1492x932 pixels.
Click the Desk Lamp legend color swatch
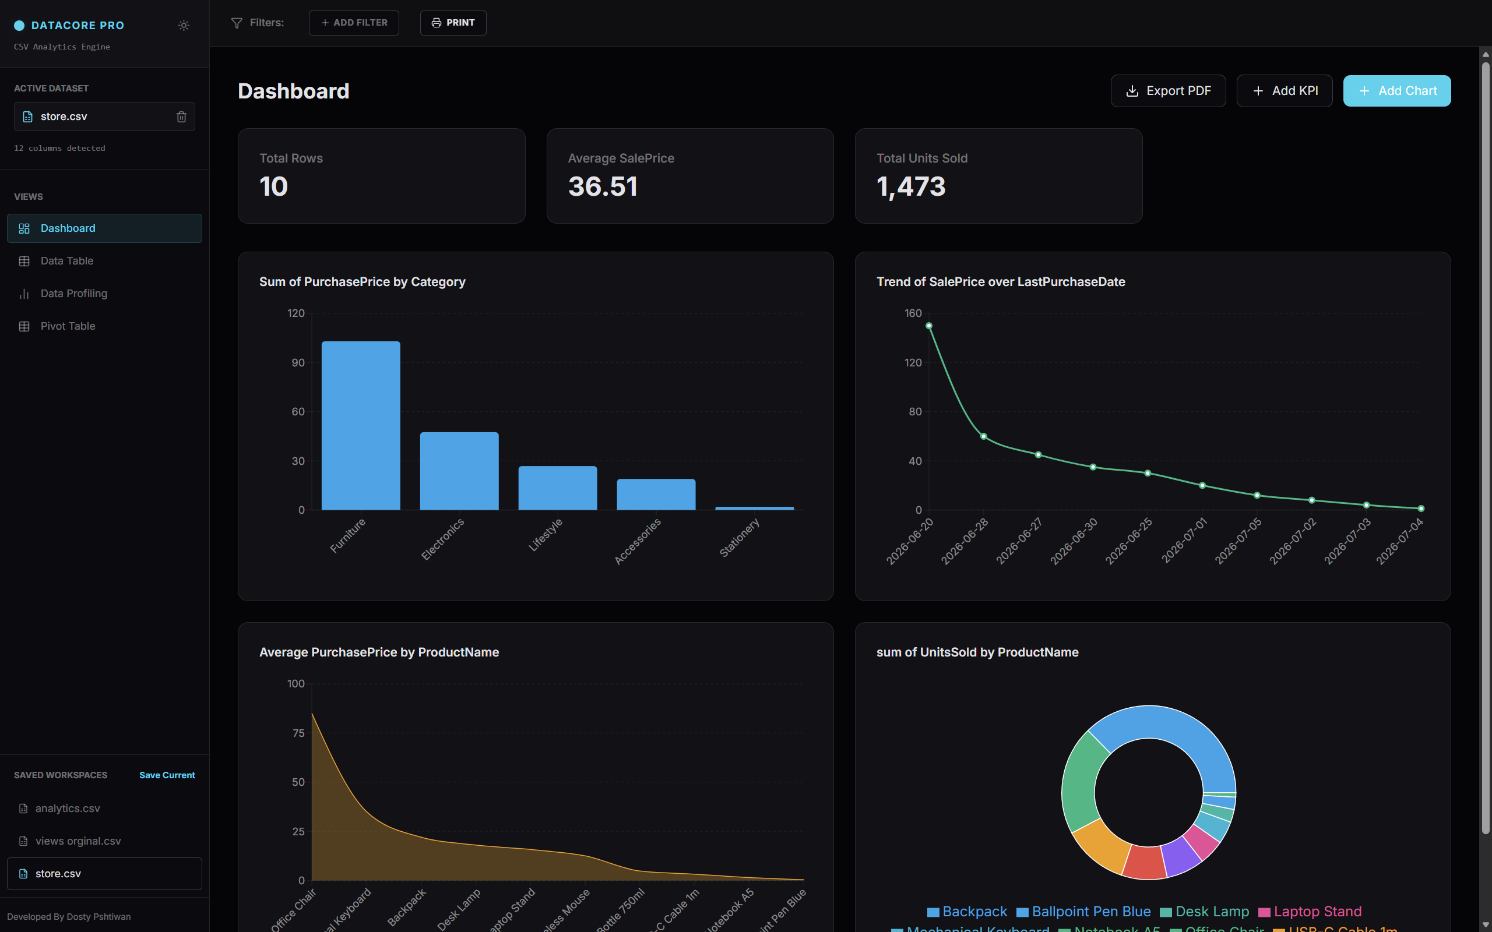[x=1166, y=912]
